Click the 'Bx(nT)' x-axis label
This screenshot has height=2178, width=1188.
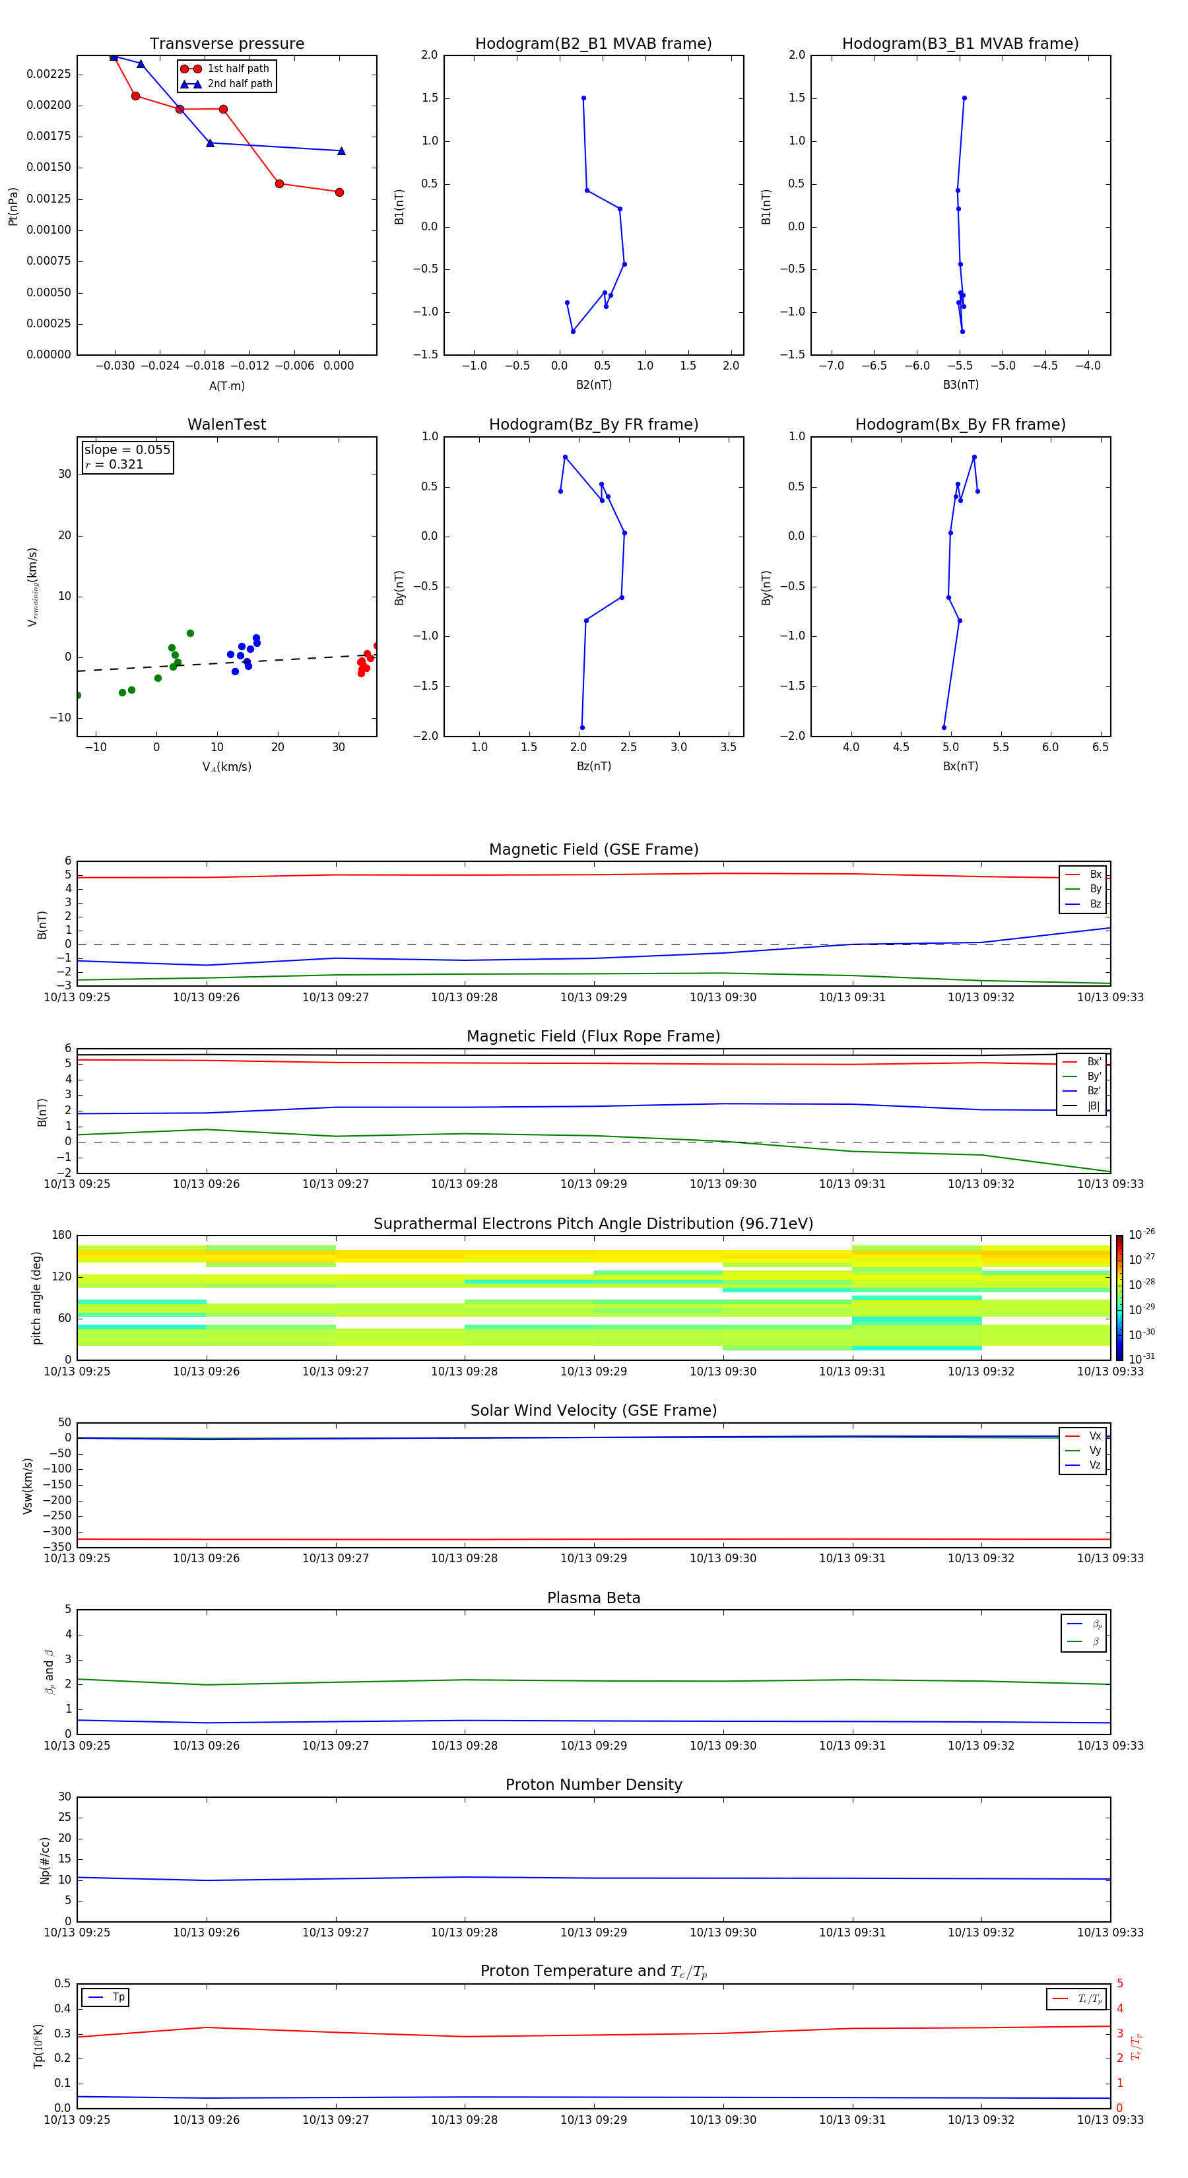(960, 766)
